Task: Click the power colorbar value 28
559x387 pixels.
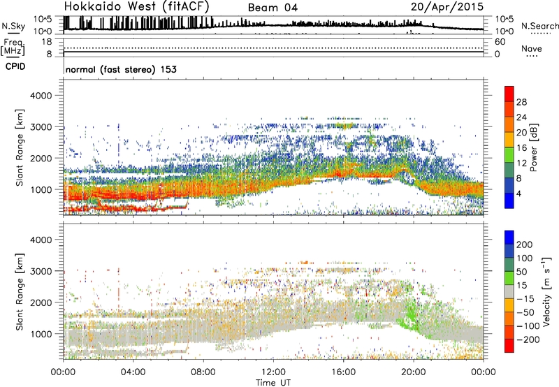Action: 521,102
